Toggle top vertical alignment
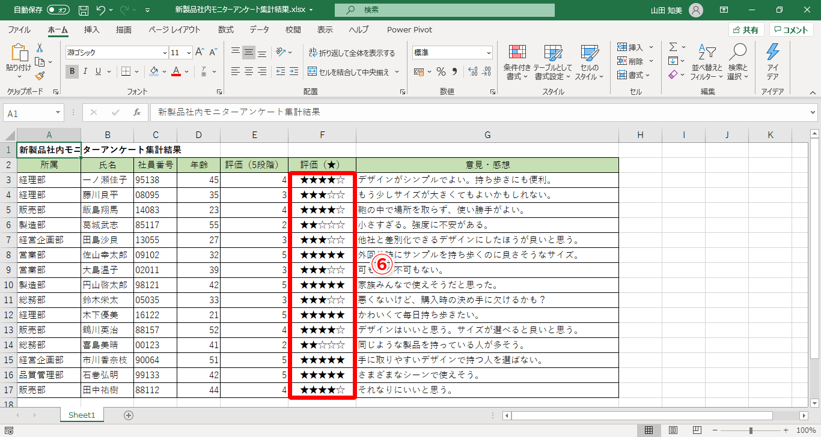The height and width of the screenshot is (437, 821). pyautogui.click(x=236, y=52)
